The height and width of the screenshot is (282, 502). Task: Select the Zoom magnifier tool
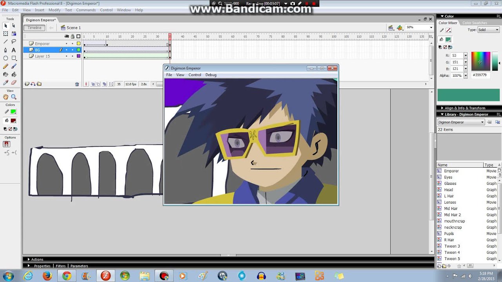(x=14, y=97)
